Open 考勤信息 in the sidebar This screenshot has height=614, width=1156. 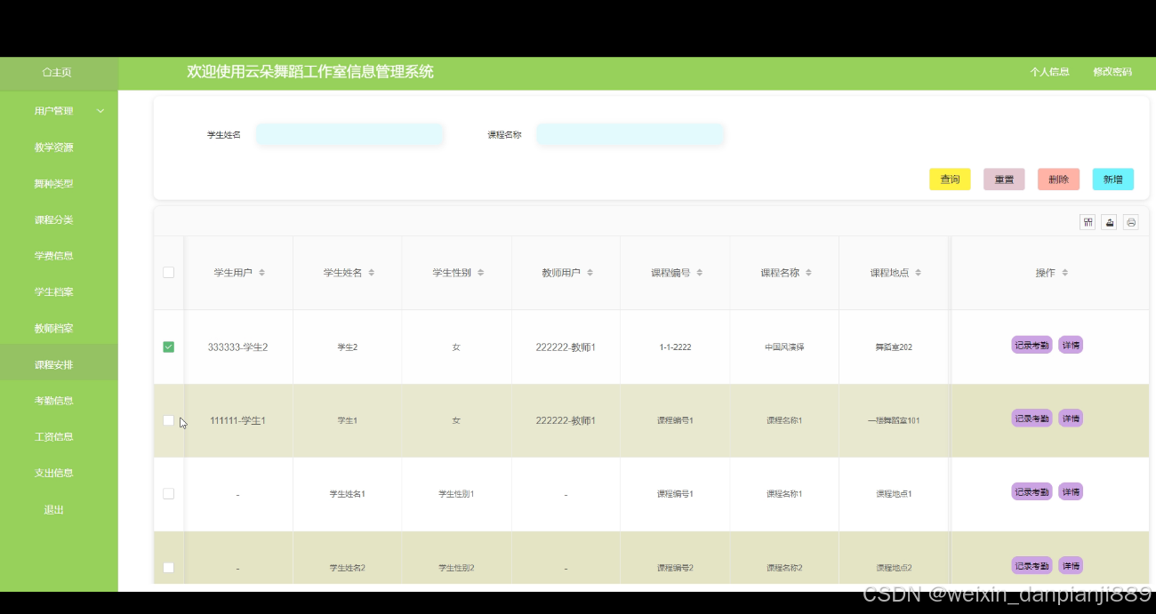tap(59, 401)
